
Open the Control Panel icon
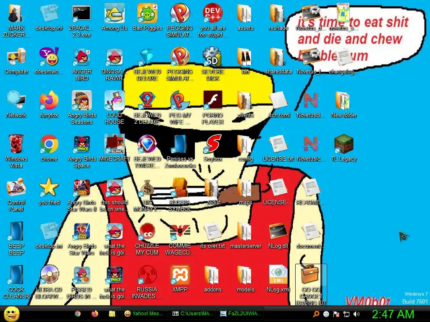coord(16,195)
